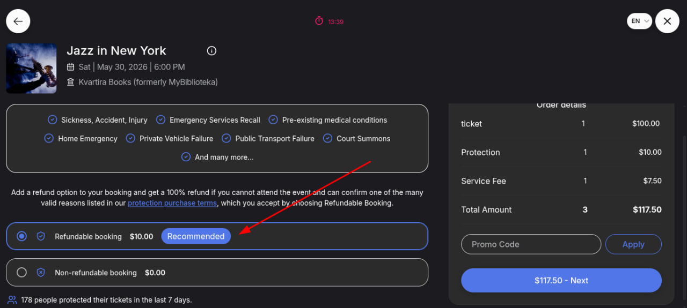Click the people icon beside 178 people protected
The image size is (687, 308).
(12, 300)
